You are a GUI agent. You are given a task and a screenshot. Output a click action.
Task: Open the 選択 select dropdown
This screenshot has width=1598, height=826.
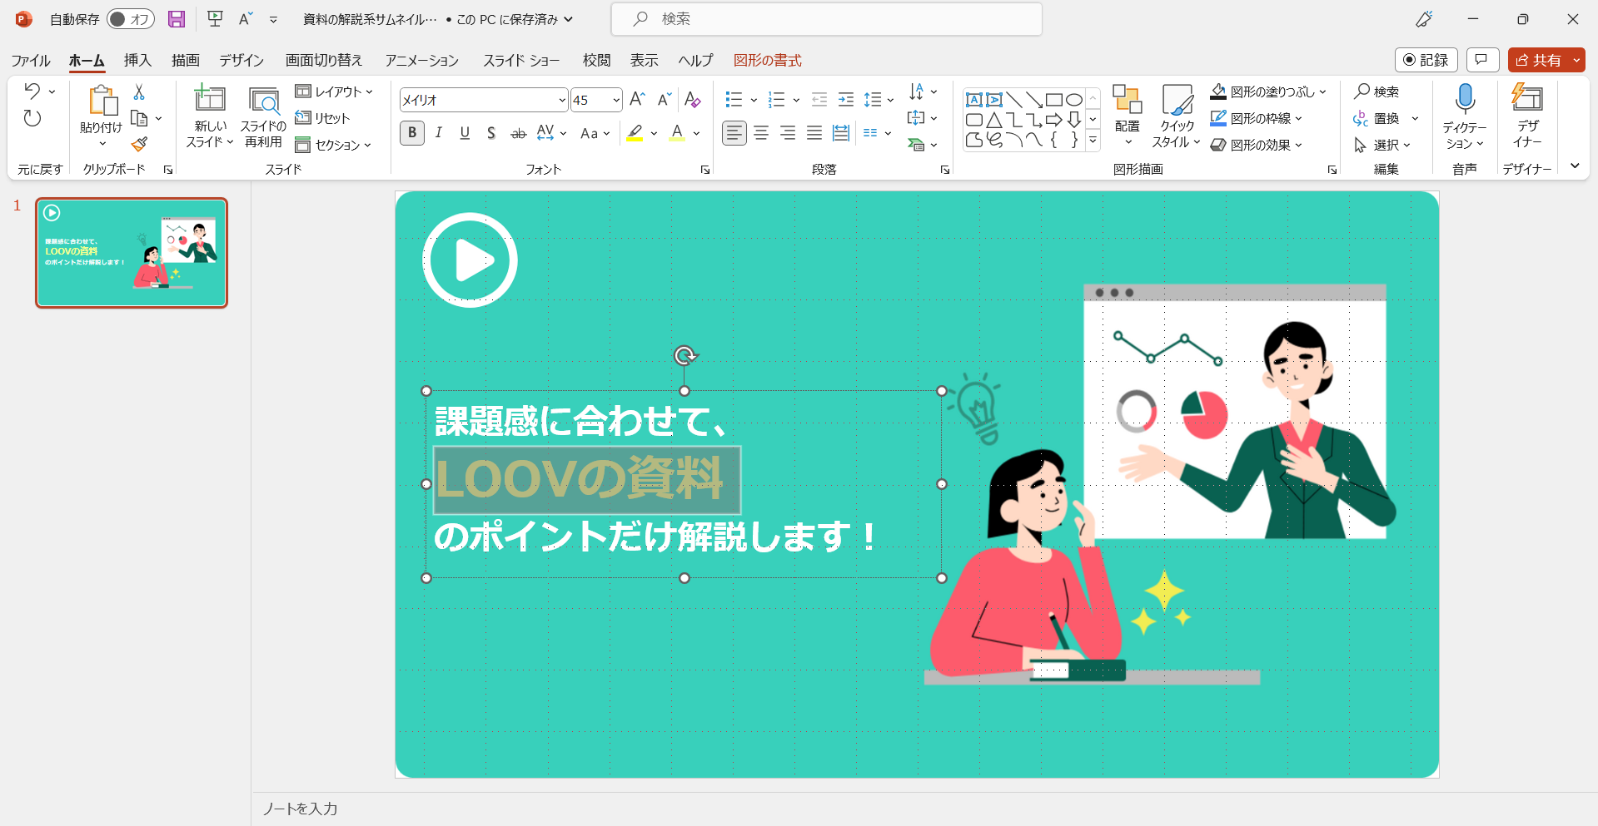[x=1382, y=145]
